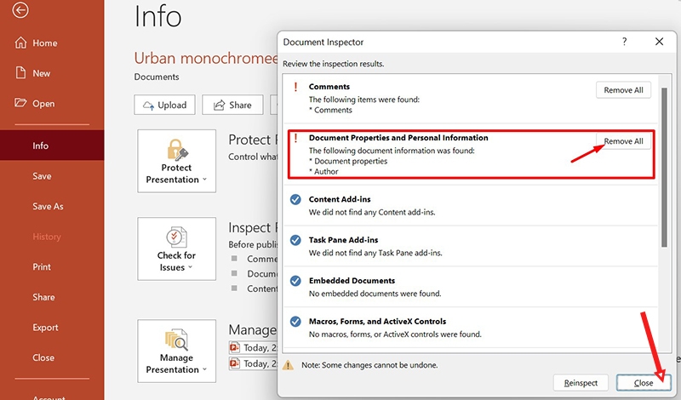Select Info in backstage sidebar
Screen dimensions: 681x400
52,146
